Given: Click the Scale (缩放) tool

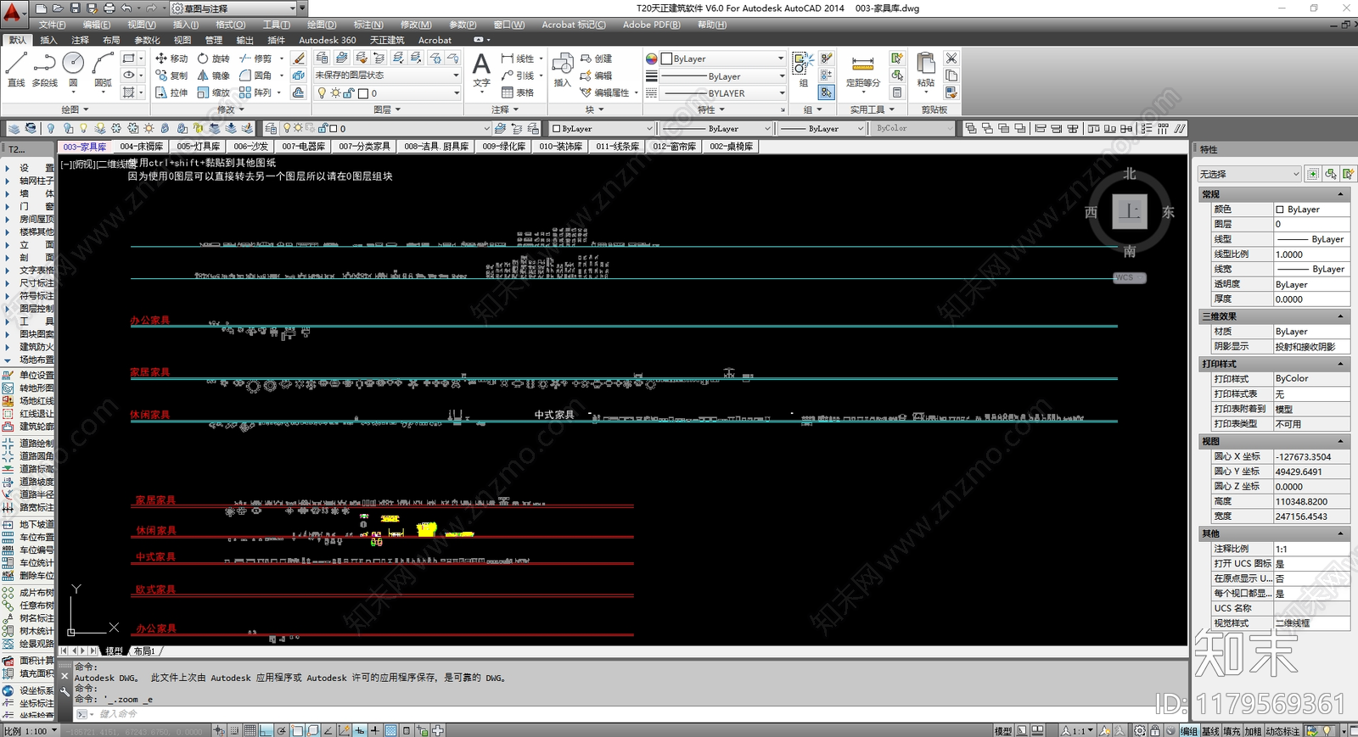Looking at the screenshot, I should pos(213,92).
